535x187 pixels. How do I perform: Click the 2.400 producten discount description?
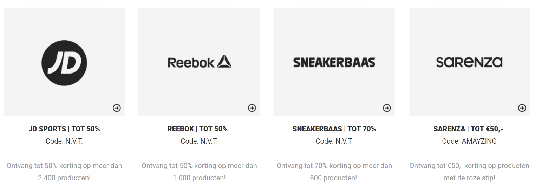[64, 172]
